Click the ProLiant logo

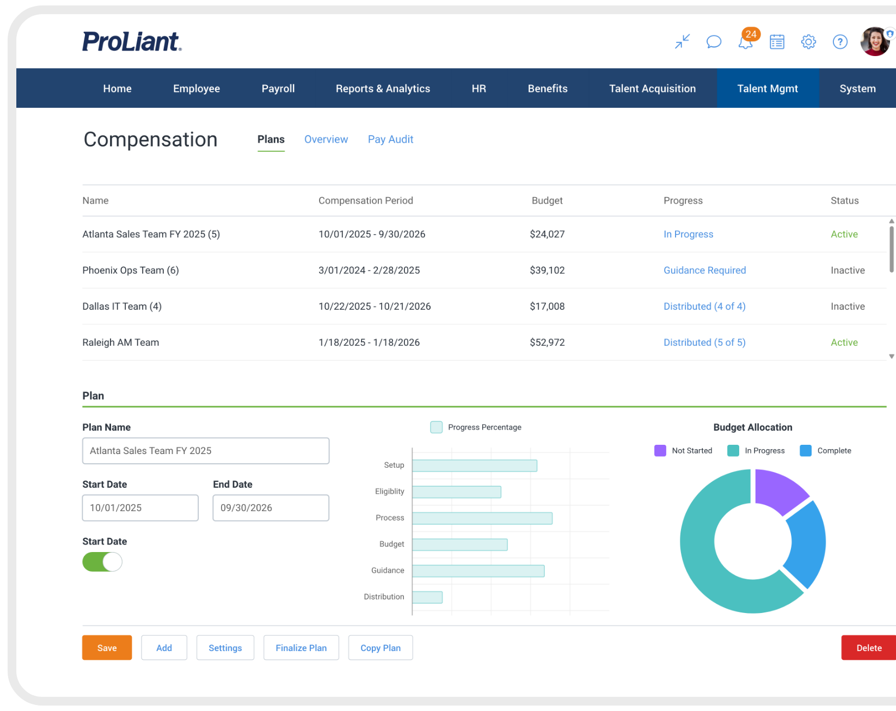coord(132,41)
